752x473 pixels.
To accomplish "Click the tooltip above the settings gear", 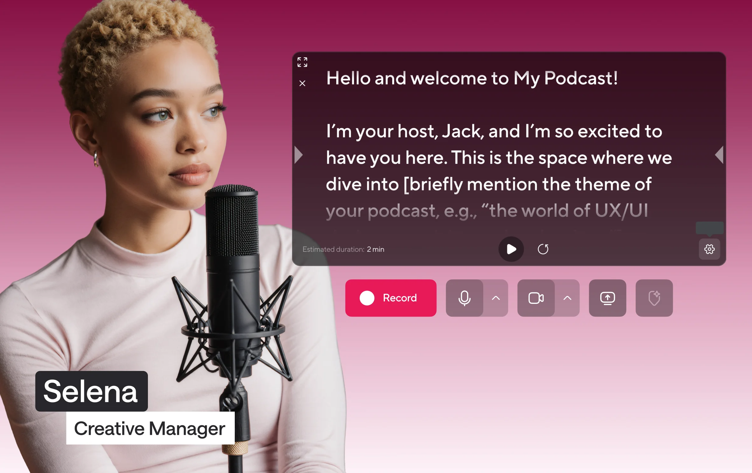I will (709, 228).
